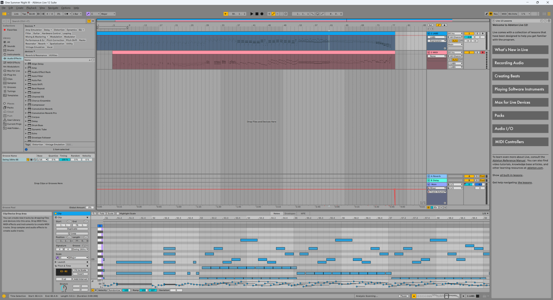Open the Create menu
The image size is (553, 300).
click(20, 8)
